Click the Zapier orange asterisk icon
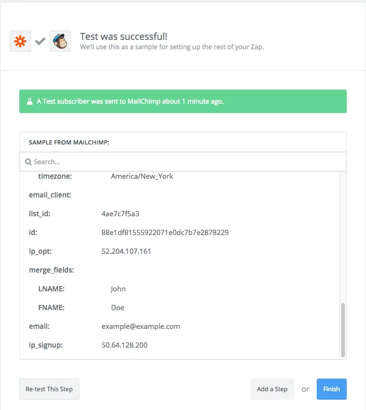Screen dimensions: 366x410 coord(20,41)
